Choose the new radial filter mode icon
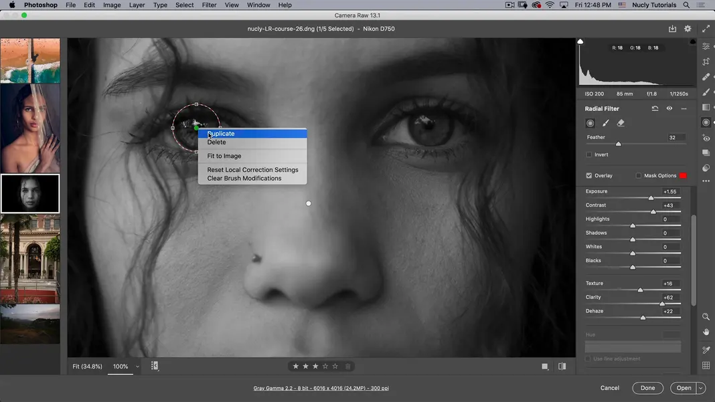The image size is (715, 402). pyautogui.click(x=590, y=123)
